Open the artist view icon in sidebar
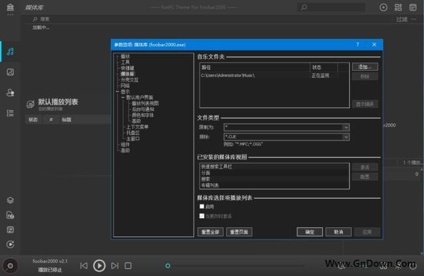Image resolution: width=424 pixels, height=276 pixels. tap(10, 92)
